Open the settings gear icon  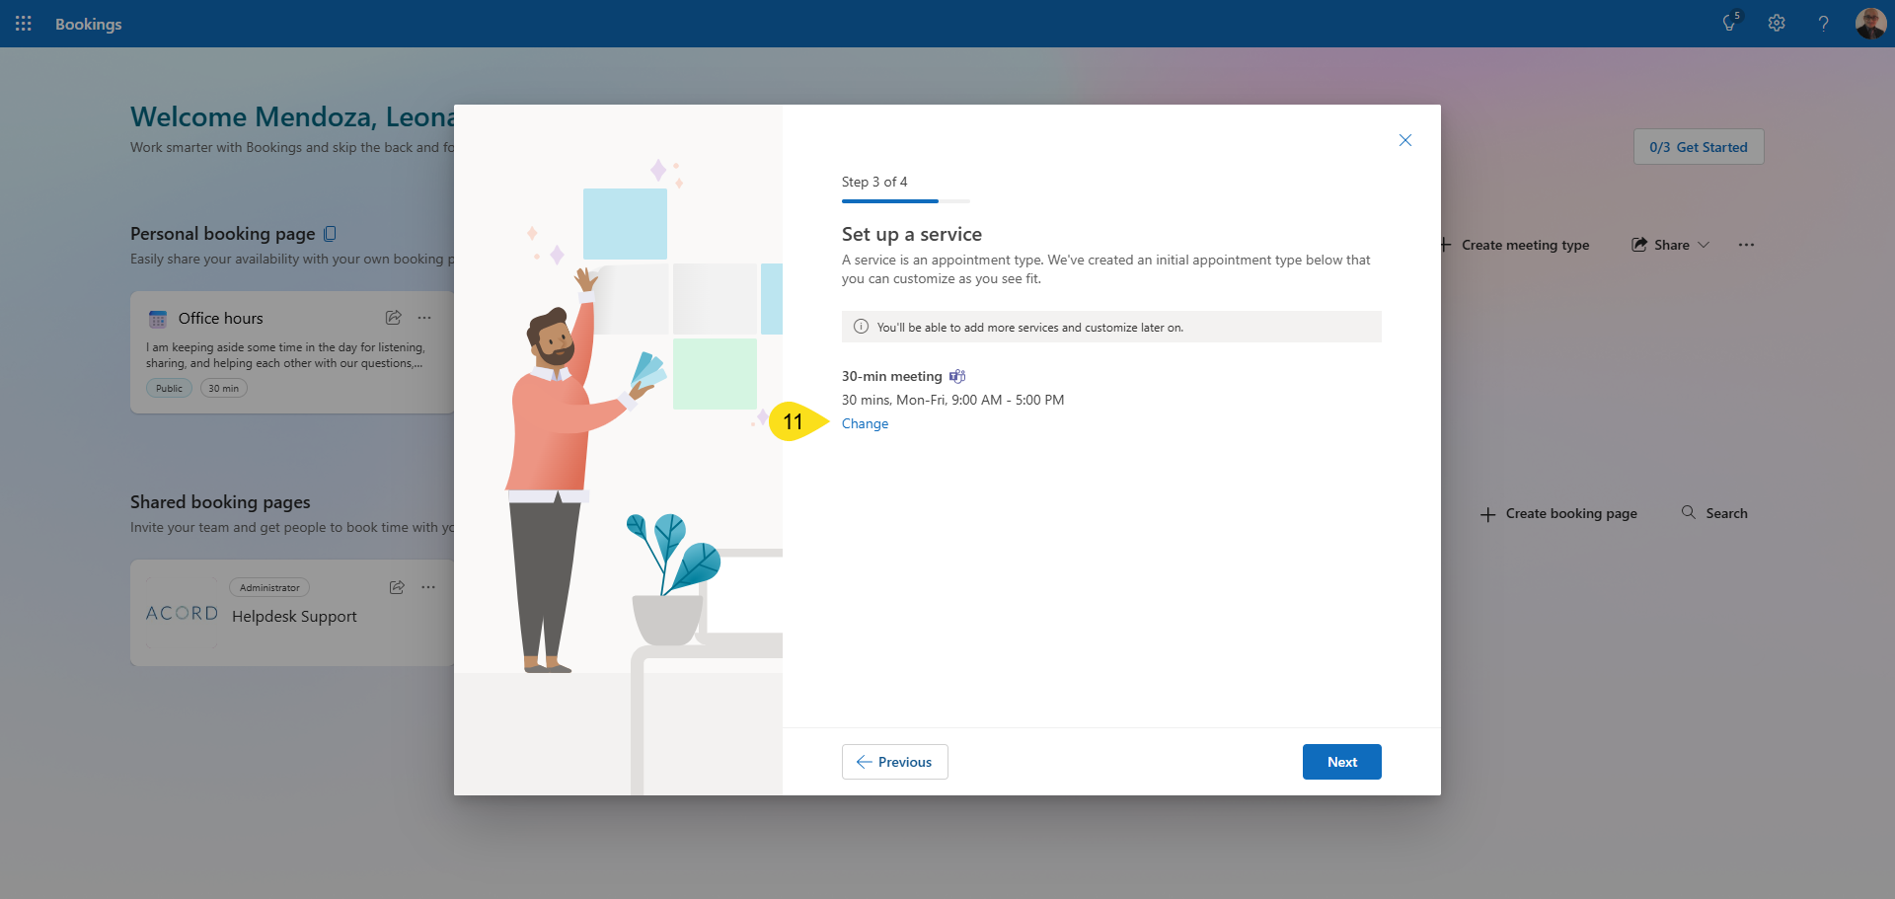1777,24
